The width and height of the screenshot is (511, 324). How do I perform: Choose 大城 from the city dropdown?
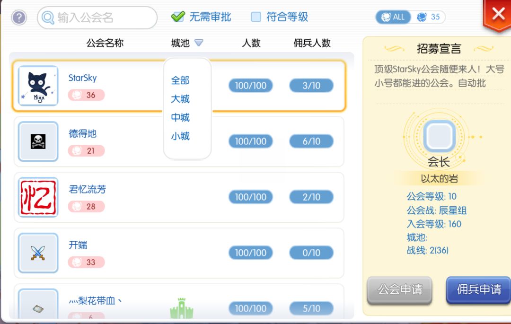click(180, 99)
